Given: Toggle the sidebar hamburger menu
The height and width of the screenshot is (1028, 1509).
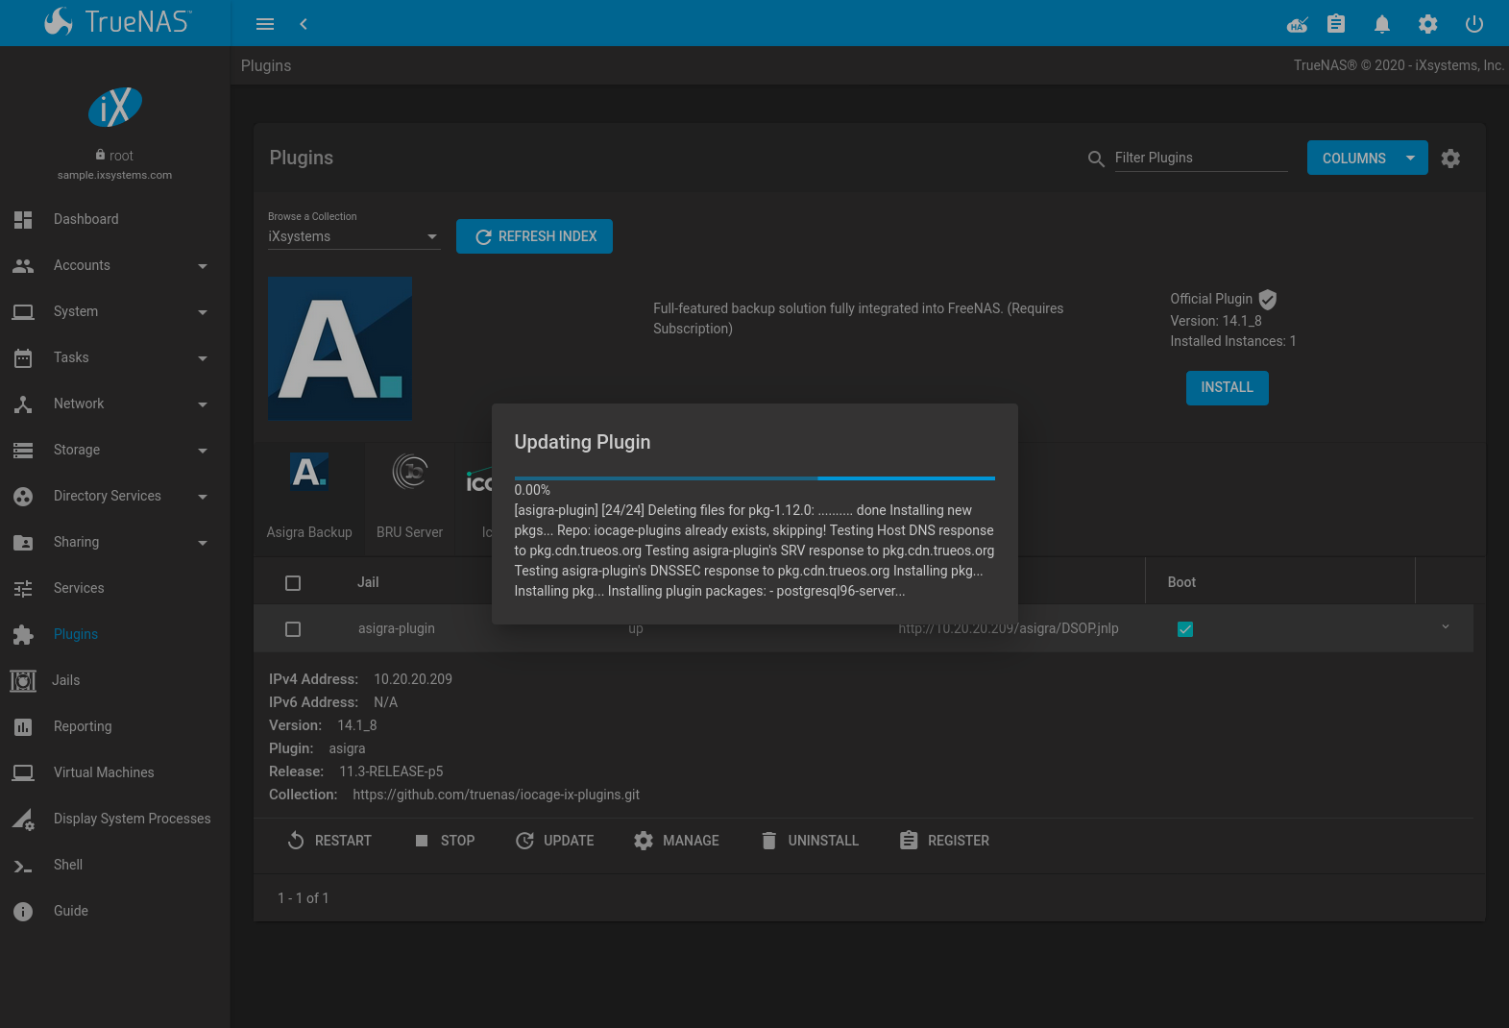Looking at the screenshot, I should click(x=265, y=24).
